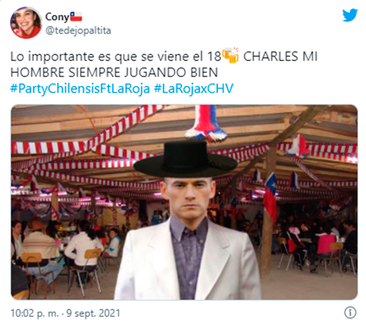Open hashtag #PartyChilensisFtLaRoja

click(80, 88)
